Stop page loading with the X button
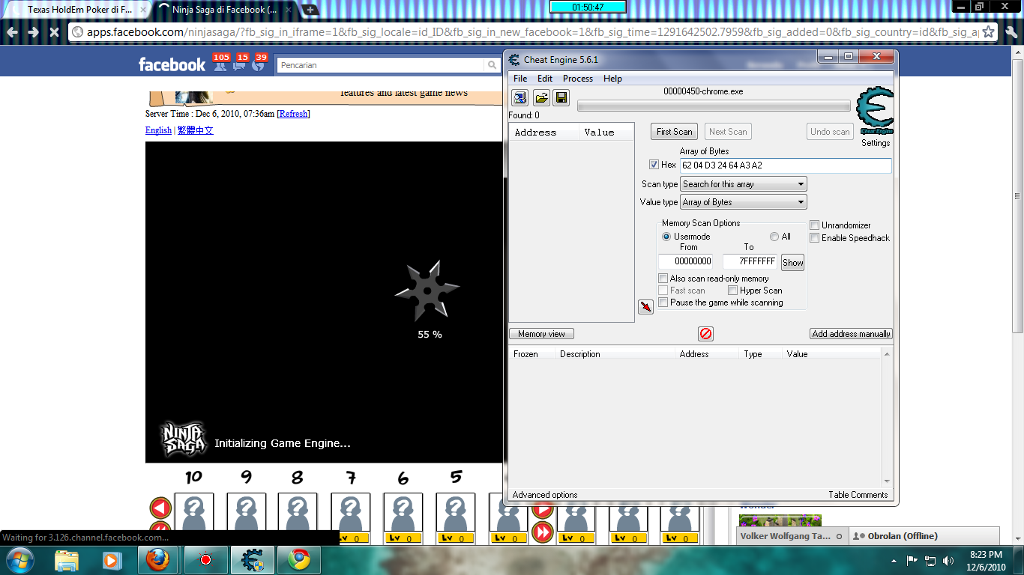This screenshot has width=1024, height=575. pos(54,32)
